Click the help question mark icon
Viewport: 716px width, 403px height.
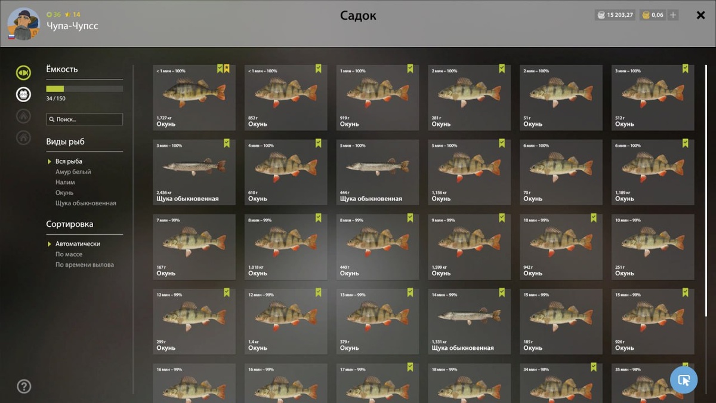[x=24, y=386]
